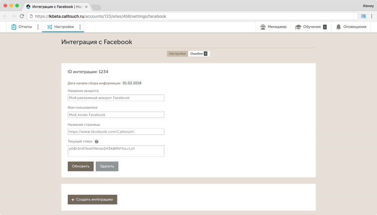Open the browser three-dot menu
Image resolution: width=377 pixels, height=215 pixels.
(x=372, y=16)
